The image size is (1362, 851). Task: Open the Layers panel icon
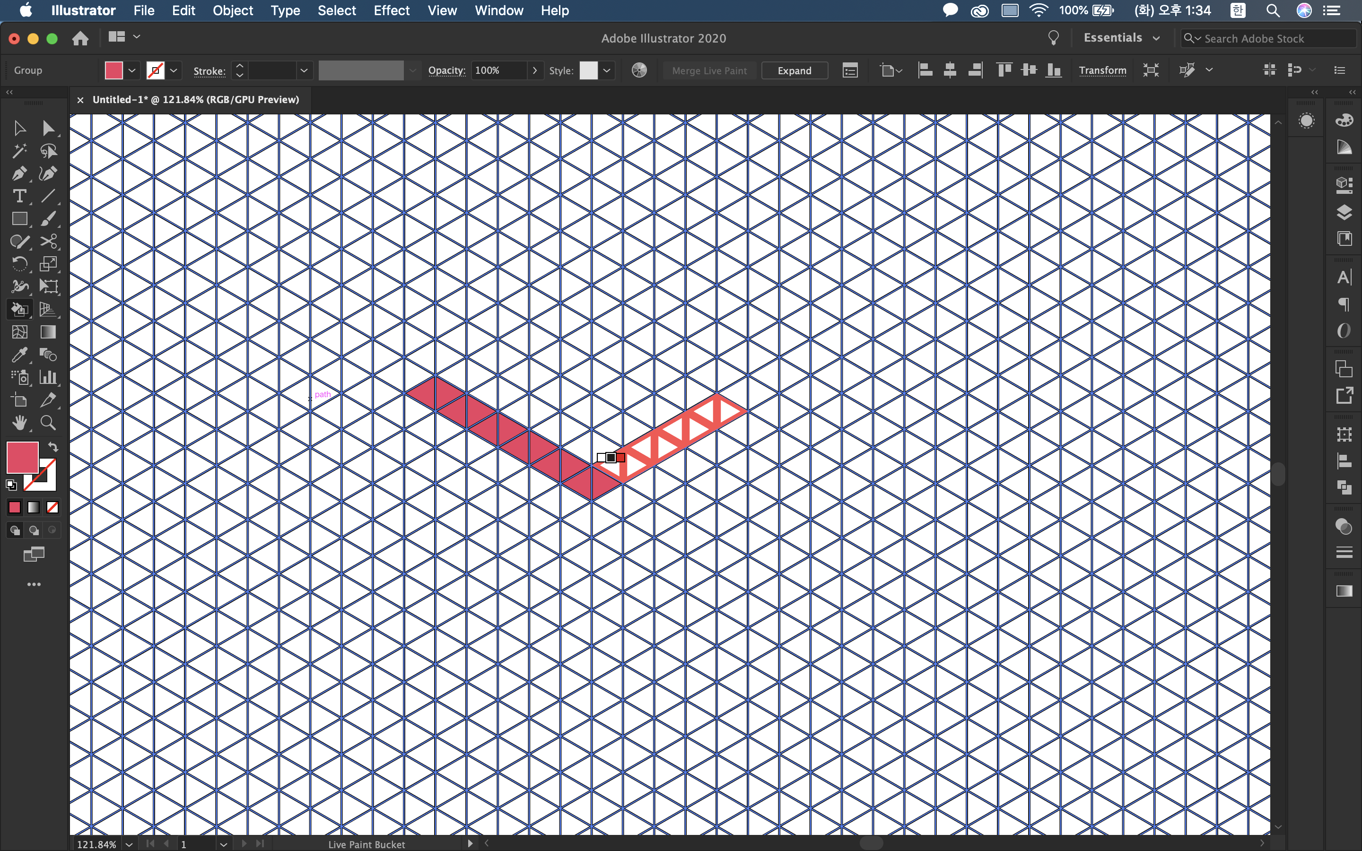coord(1344,212)
